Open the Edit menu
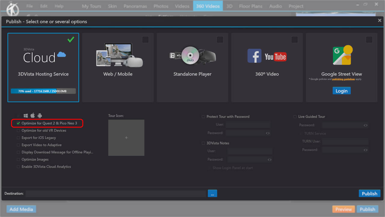This screenshot has width=385, height=217. click(44, 6)
